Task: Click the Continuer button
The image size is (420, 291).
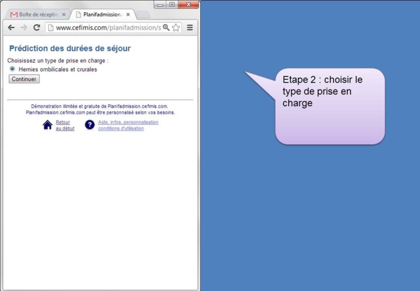Action: point(24,79)
